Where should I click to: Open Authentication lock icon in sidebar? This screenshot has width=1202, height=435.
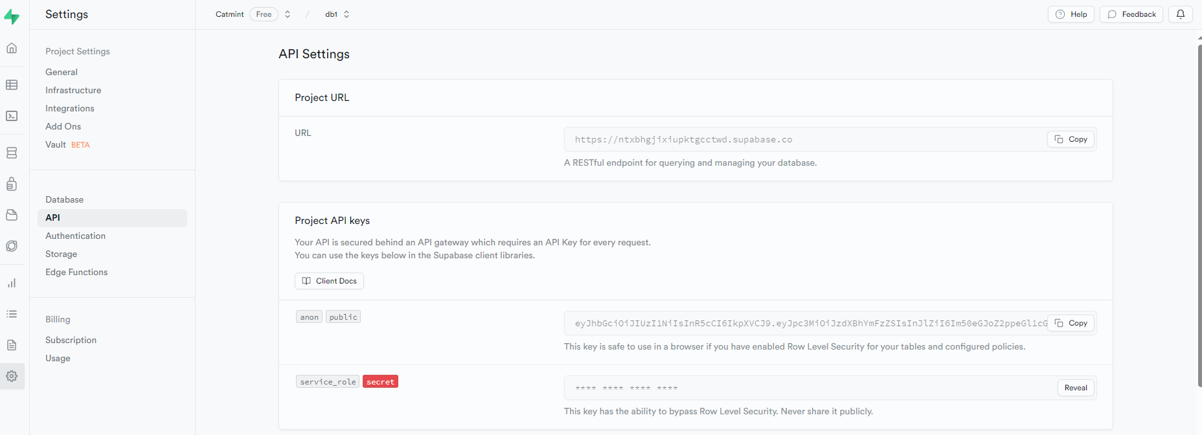point(12,184)
